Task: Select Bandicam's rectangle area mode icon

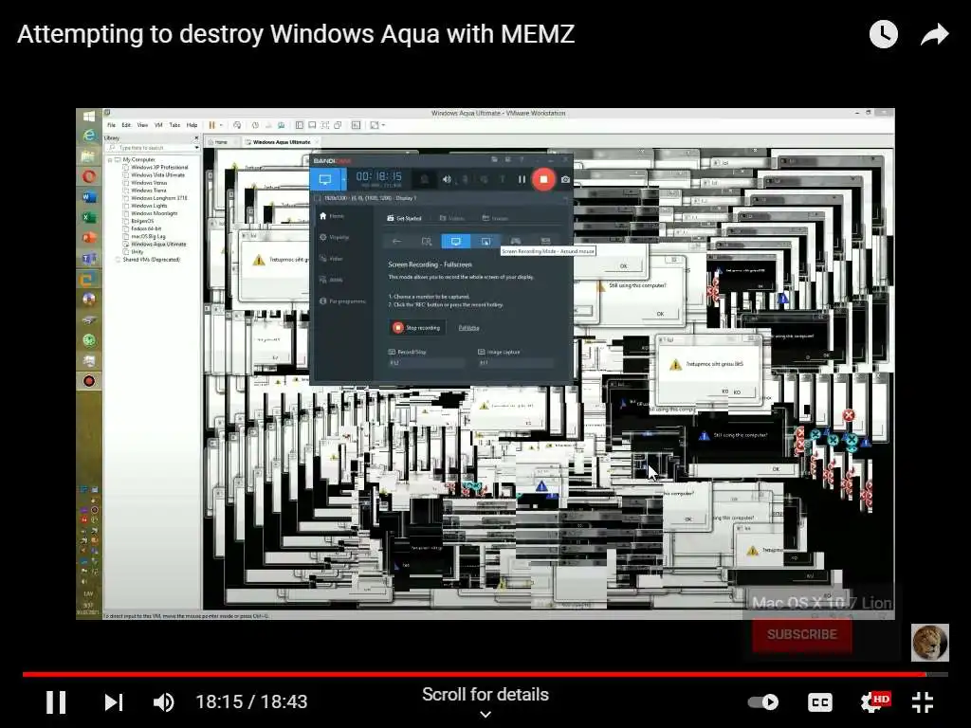Action: point(426,242)
